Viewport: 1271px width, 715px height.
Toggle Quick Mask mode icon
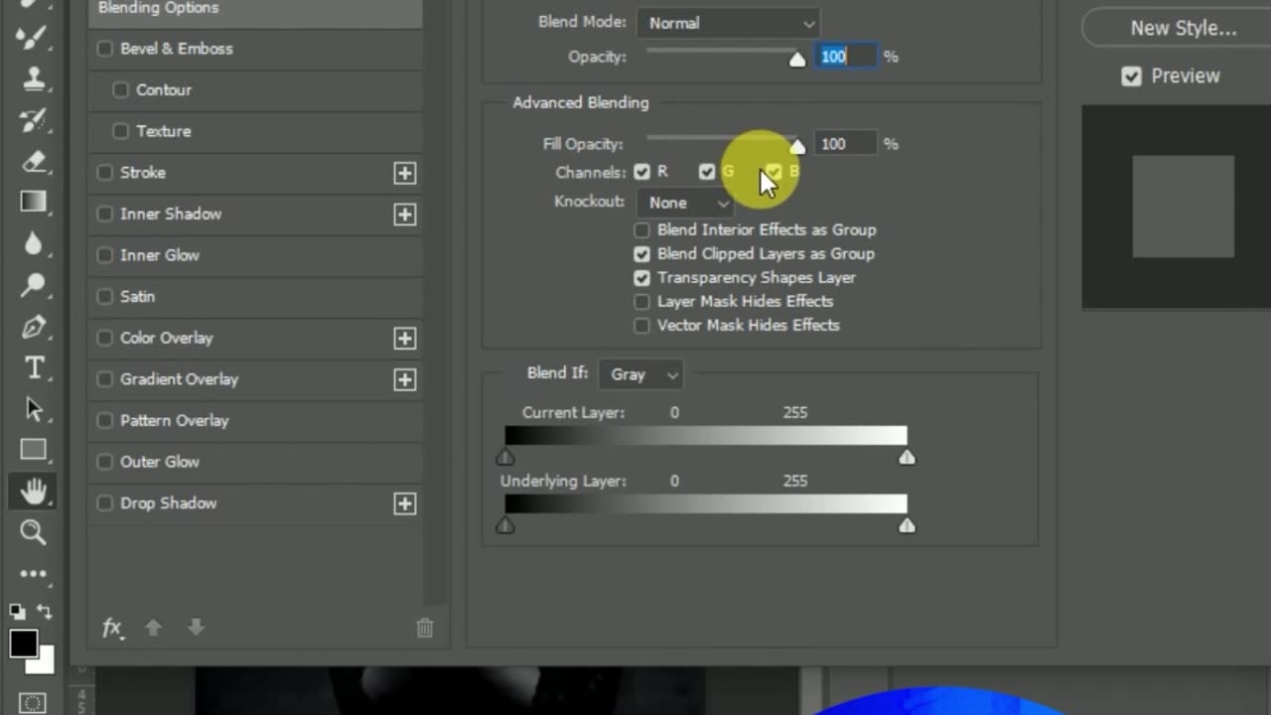tap(32, 703)
